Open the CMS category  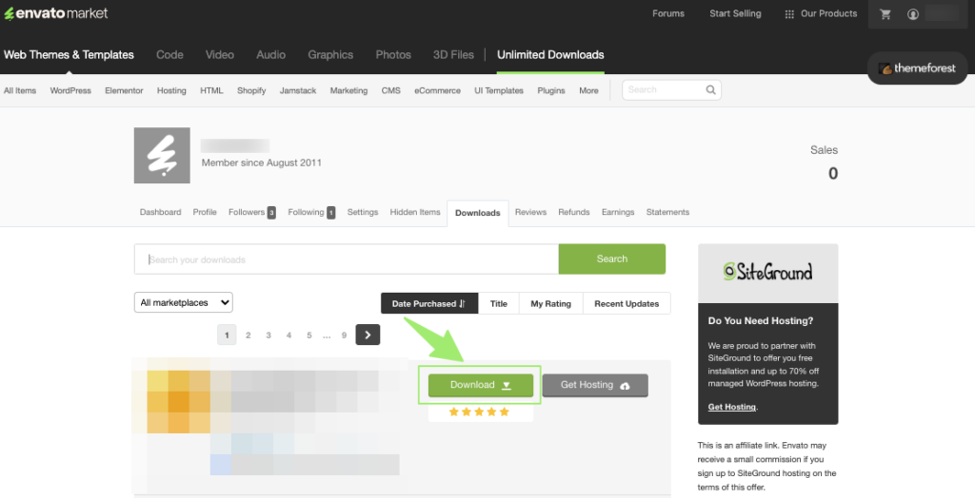coord(391,90)
